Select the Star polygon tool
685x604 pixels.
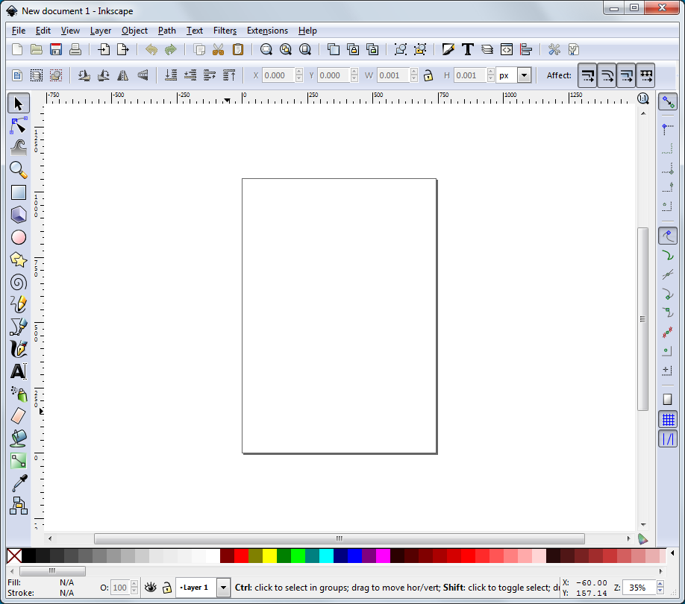point(19,259)
